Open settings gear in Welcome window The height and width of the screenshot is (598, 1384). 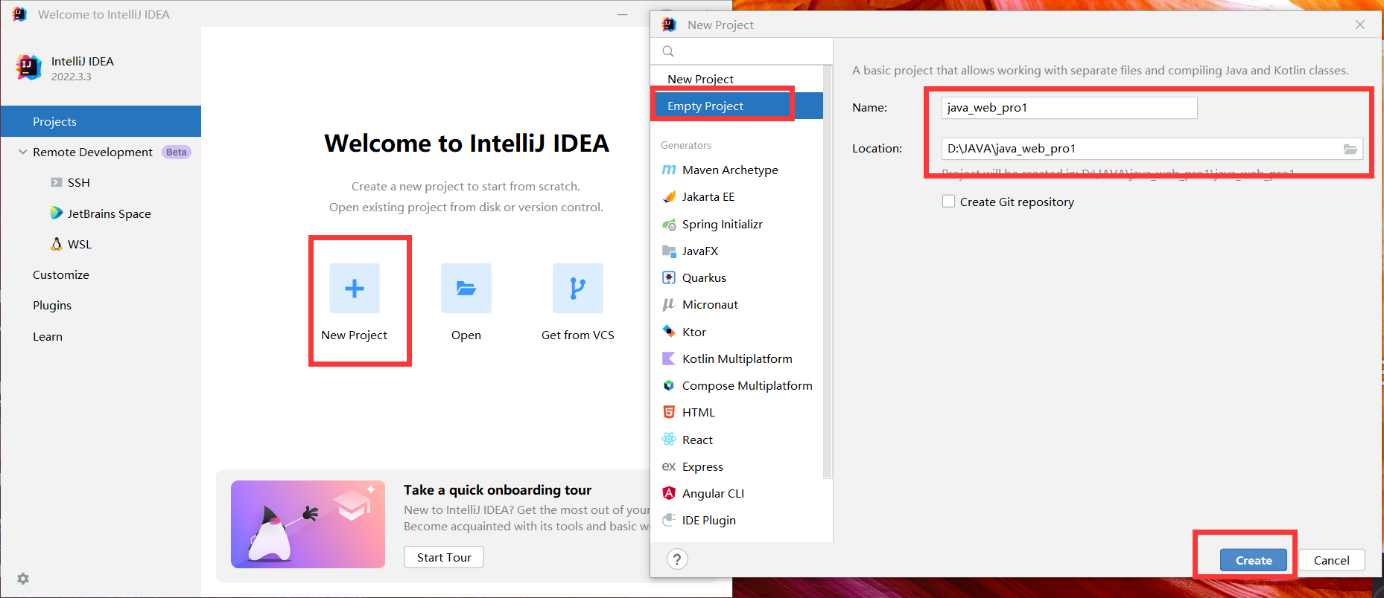23,579
